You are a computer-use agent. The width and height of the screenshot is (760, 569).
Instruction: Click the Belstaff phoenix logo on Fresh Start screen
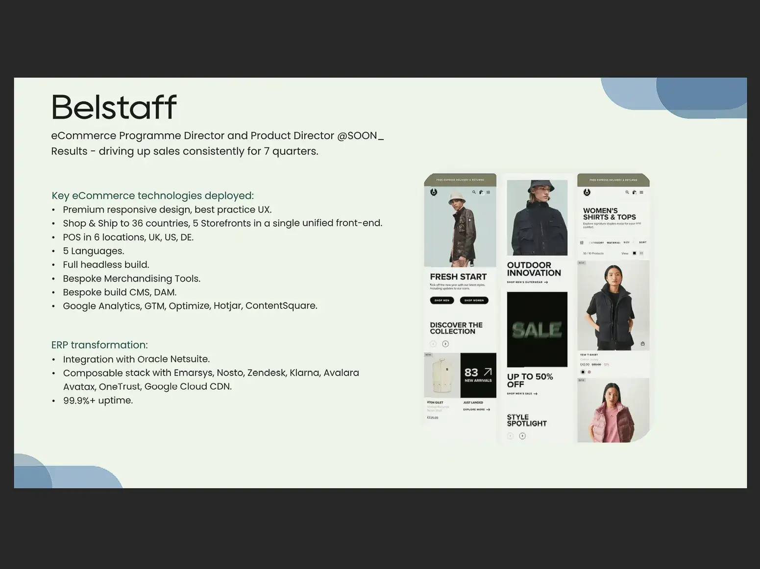(x=434, y=192)
